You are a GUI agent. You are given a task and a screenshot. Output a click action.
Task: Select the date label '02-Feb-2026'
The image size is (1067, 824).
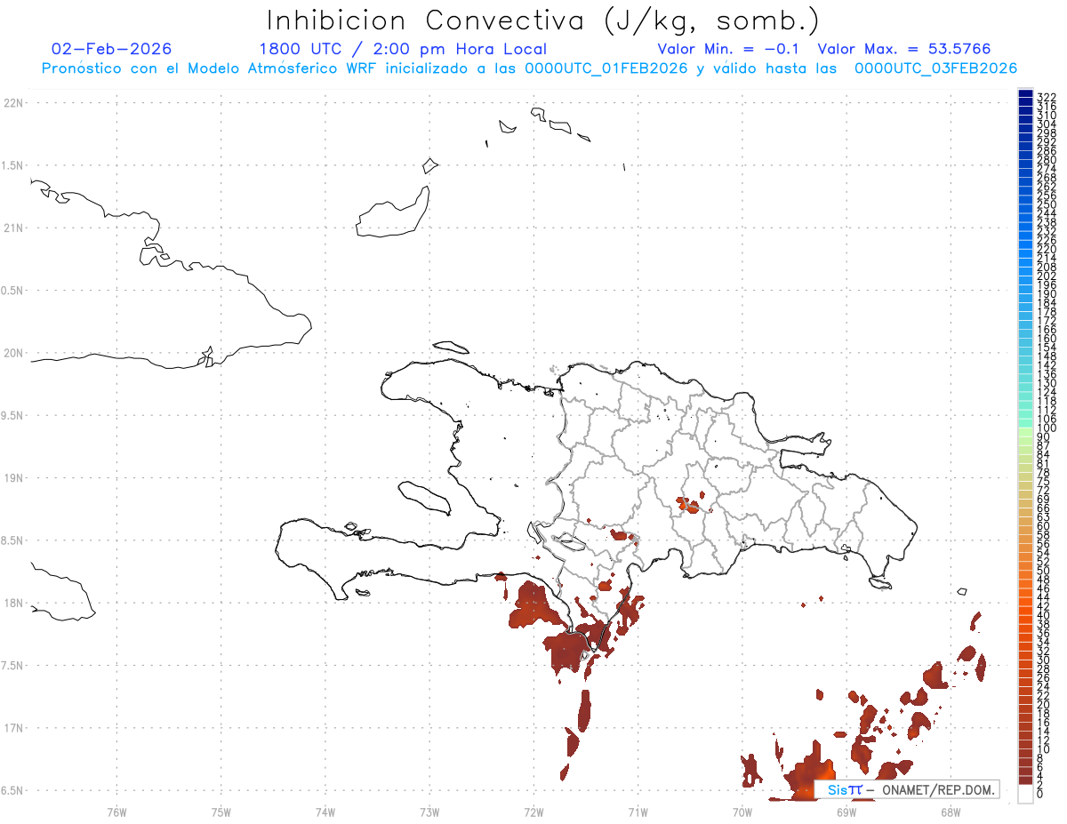[x=112, y=49]
